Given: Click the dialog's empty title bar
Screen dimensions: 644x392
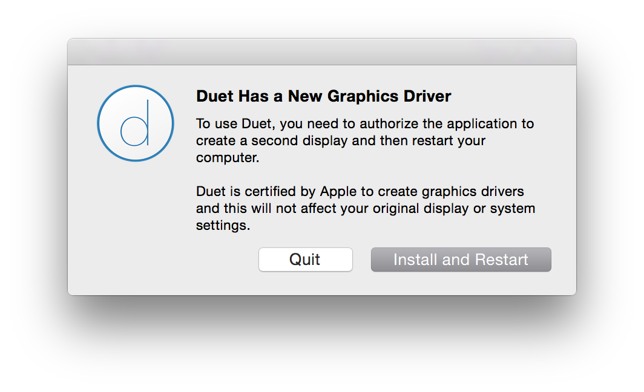Looking at the screenshot, I should (x=322, y=51).
